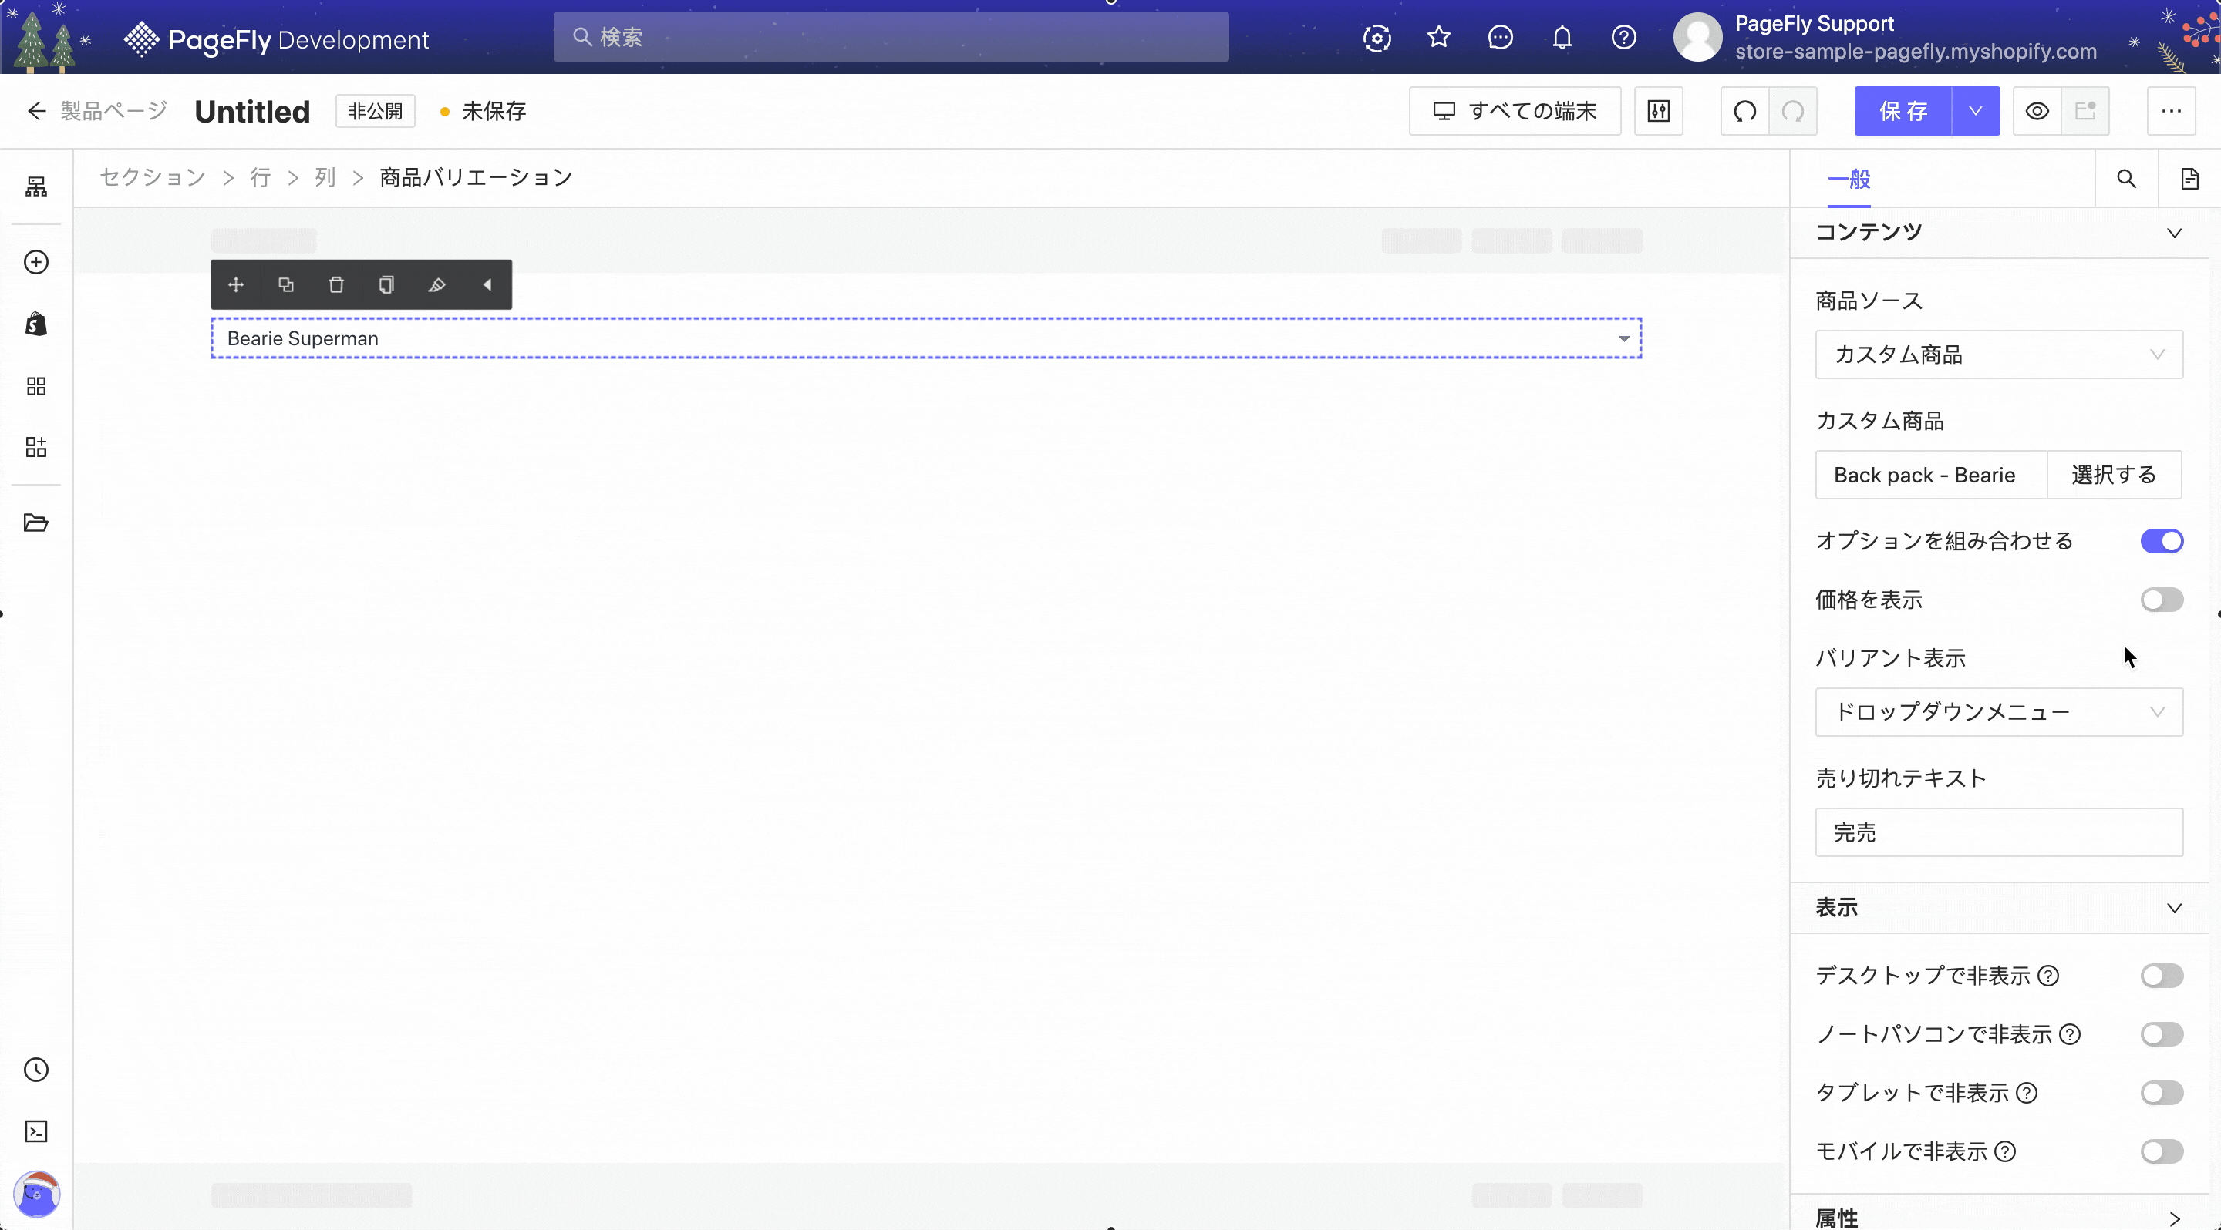Viewport: 2221px width, 1230px height.
Task: Open the save options dropdown arrow
Action: 1976,111
